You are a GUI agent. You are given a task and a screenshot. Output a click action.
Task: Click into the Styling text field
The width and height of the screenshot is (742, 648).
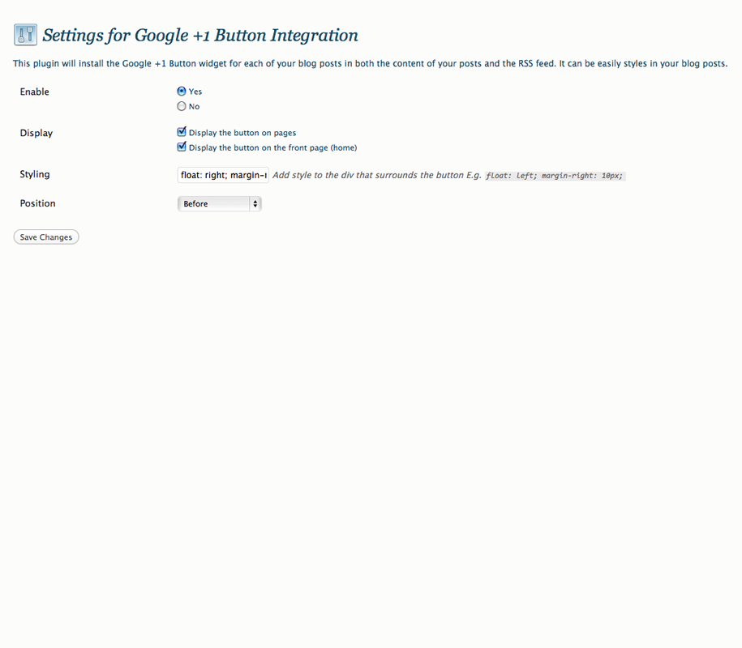(x=223, y=175)
